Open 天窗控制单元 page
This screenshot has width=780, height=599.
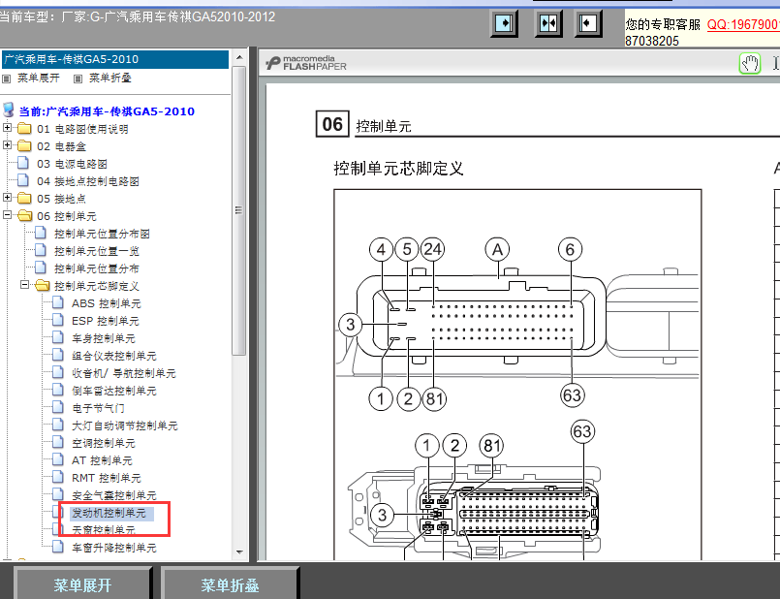point(104,530)
